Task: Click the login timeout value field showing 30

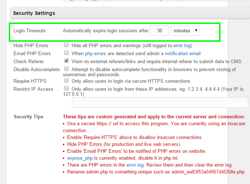Action: point(159,31)
